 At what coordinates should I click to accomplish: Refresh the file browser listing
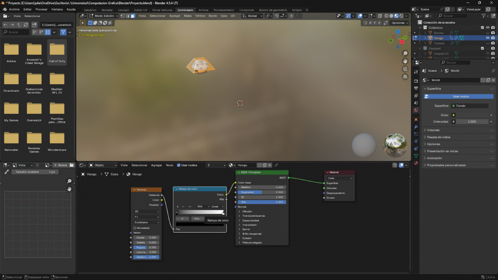point(26,25)
